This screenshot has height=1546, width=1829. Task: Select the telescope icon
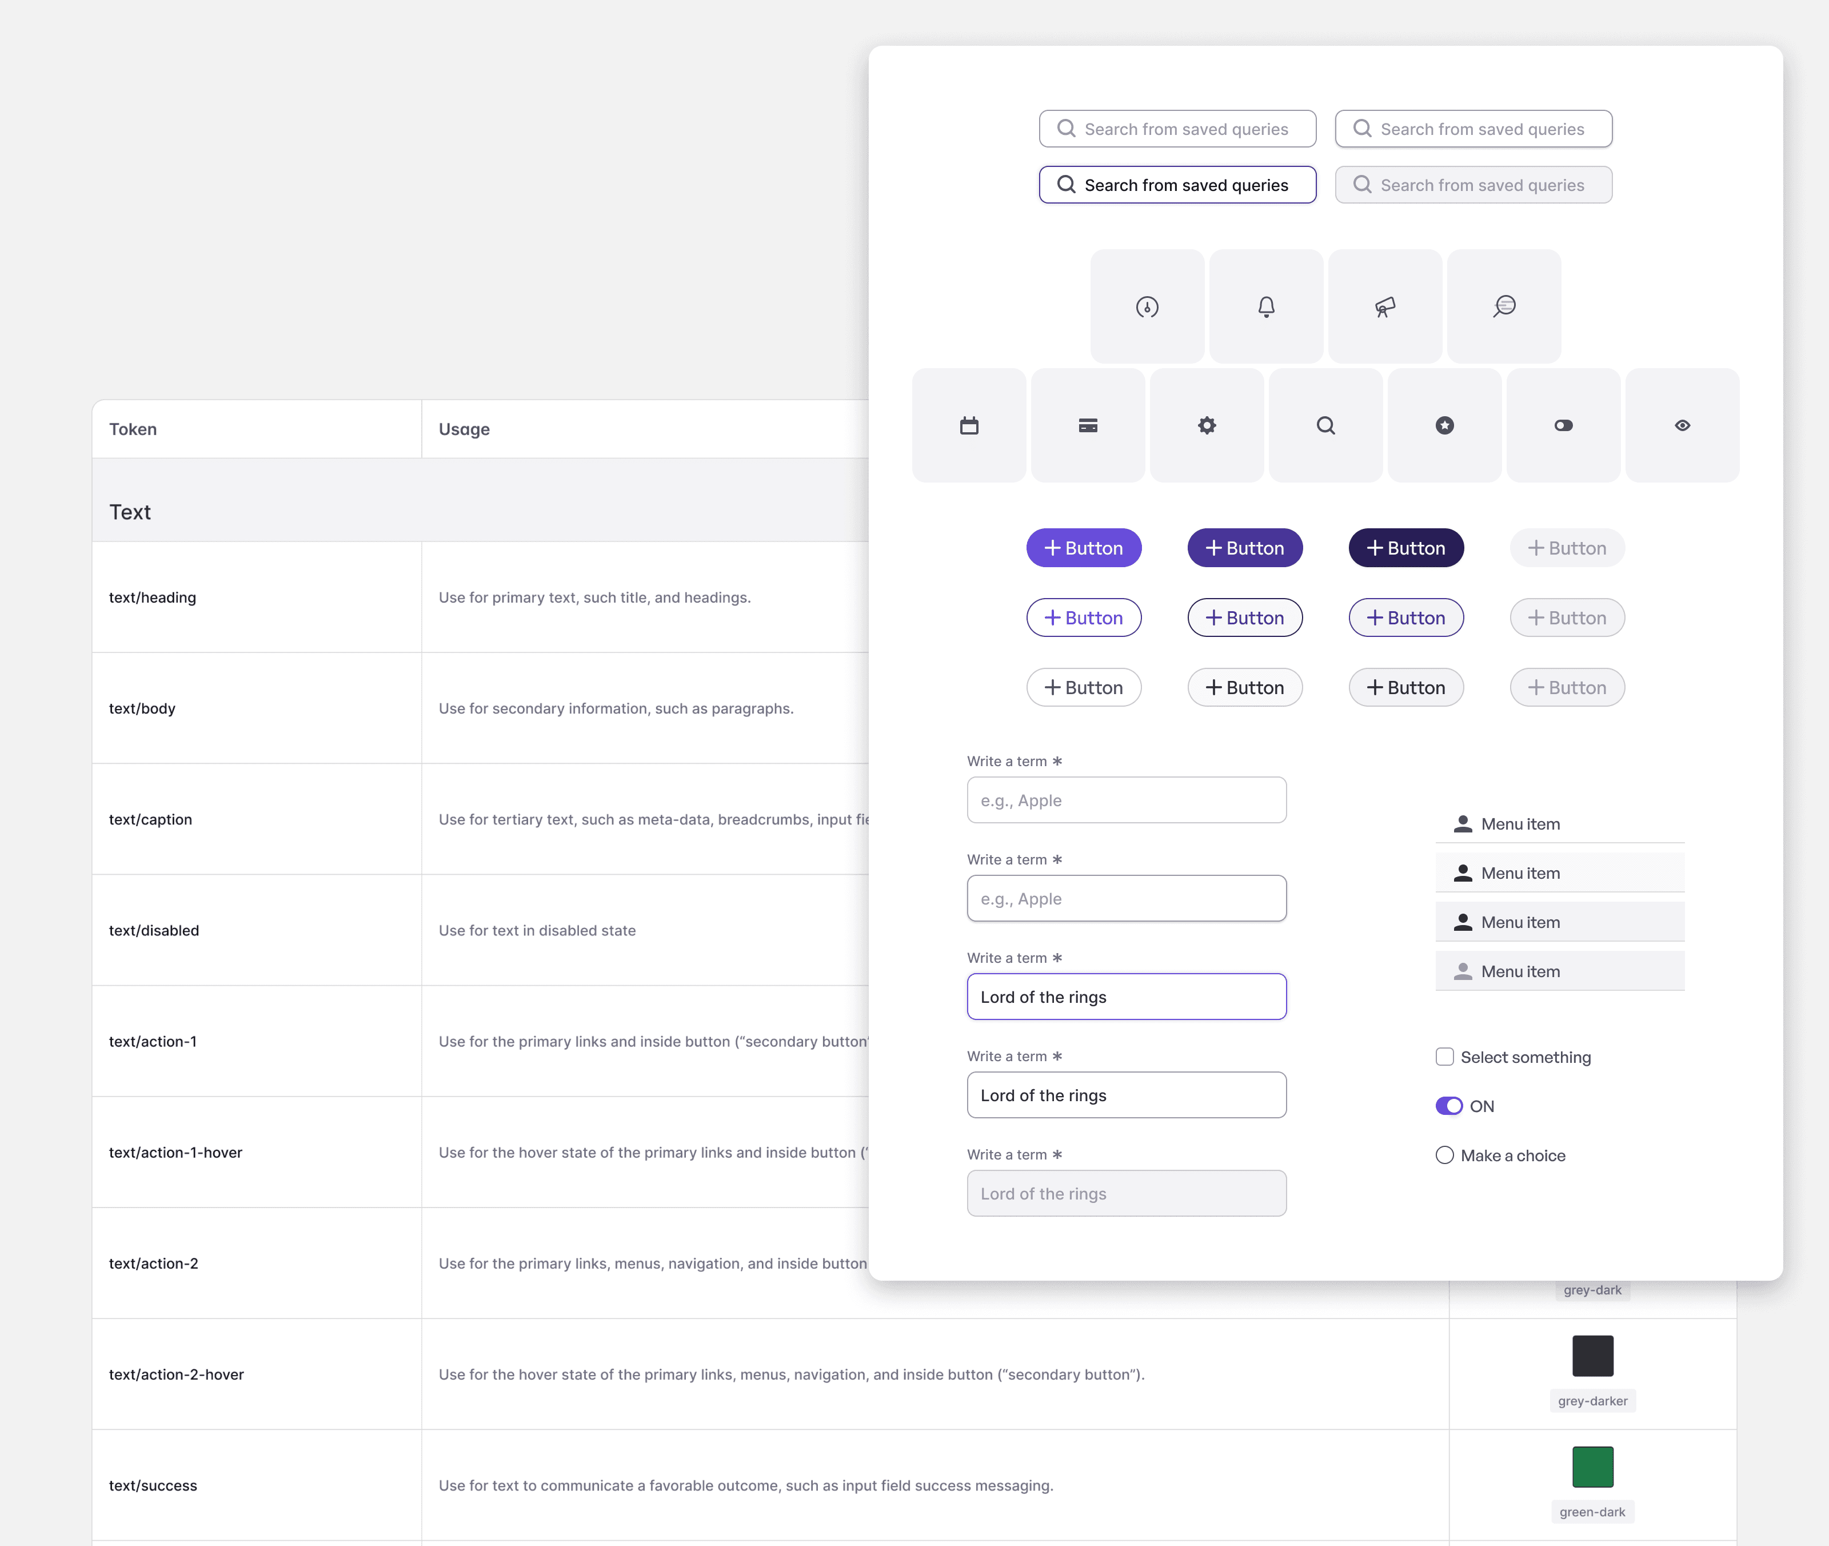coord(1385,306)
